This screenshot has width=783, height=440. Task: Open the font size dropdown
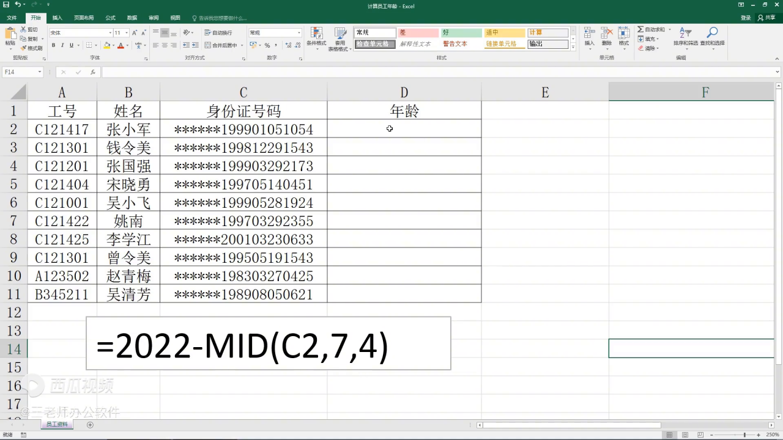126,32
